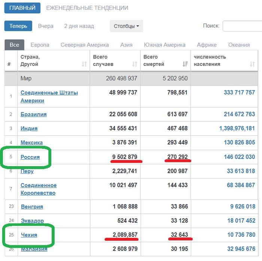The width and height of the screenshot is (262, 261).
Task: Filter table by Европа
Action: (40, 45)
